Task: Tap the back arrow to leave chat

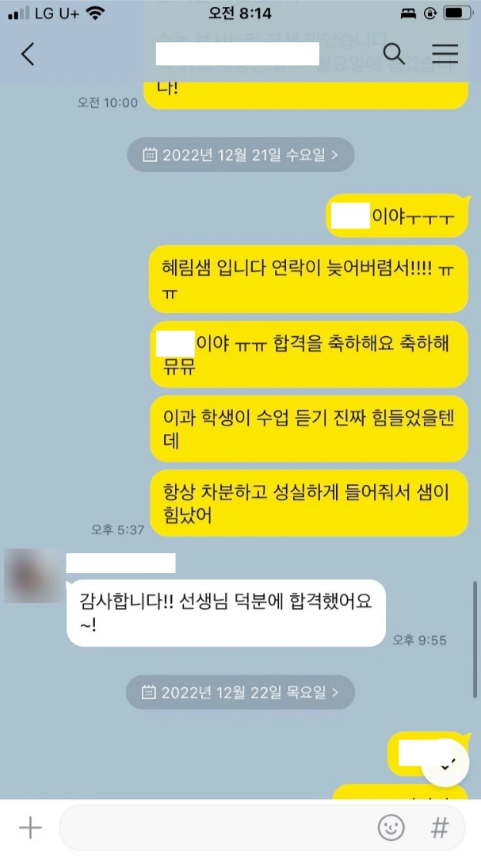Action: (28, 54)
